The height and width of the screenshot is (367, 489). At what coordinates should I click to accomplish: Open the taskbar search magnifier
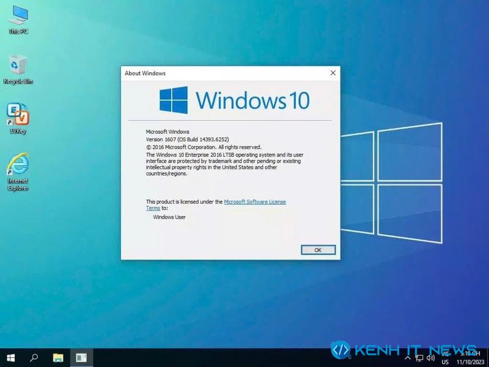[34, 358]
